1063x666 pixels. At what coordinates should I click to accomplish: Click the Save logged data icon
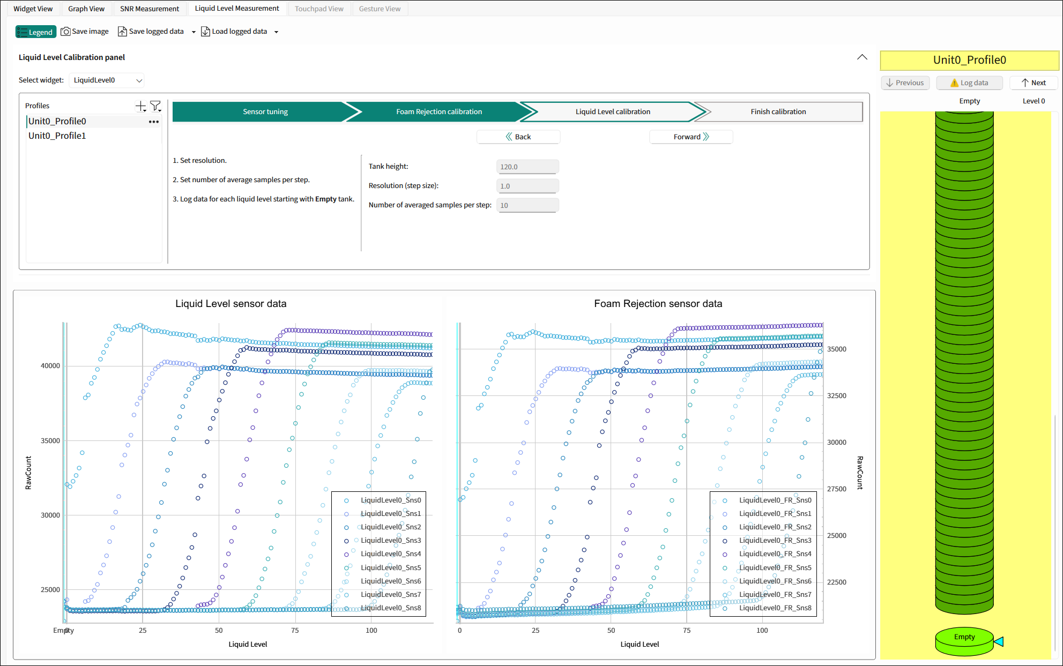point(122,32)
